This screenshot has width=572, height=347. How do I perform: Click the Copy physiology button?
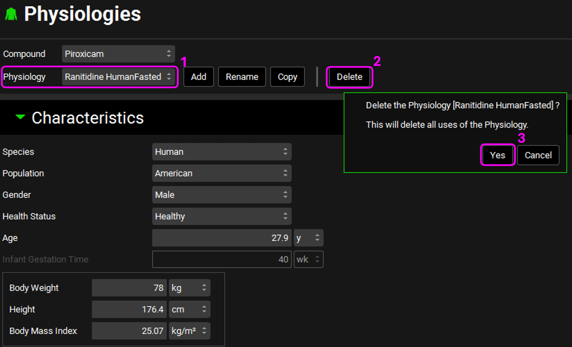[x=287, y=77]
